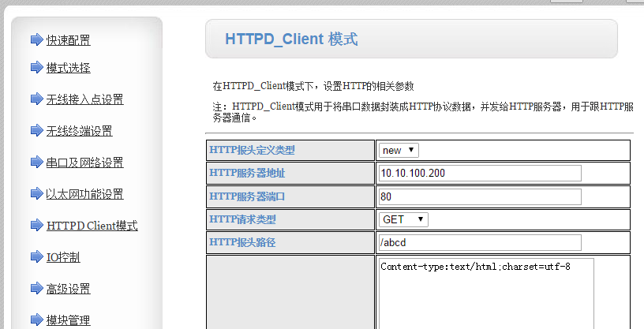Click the HTTP服务器地址 field with 10.10.100.200

[480, 174]
